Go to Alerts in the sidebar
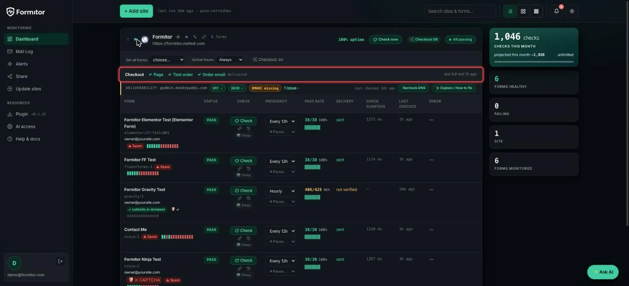Screen dimensions: 629x286 click(x=36, y=64)
